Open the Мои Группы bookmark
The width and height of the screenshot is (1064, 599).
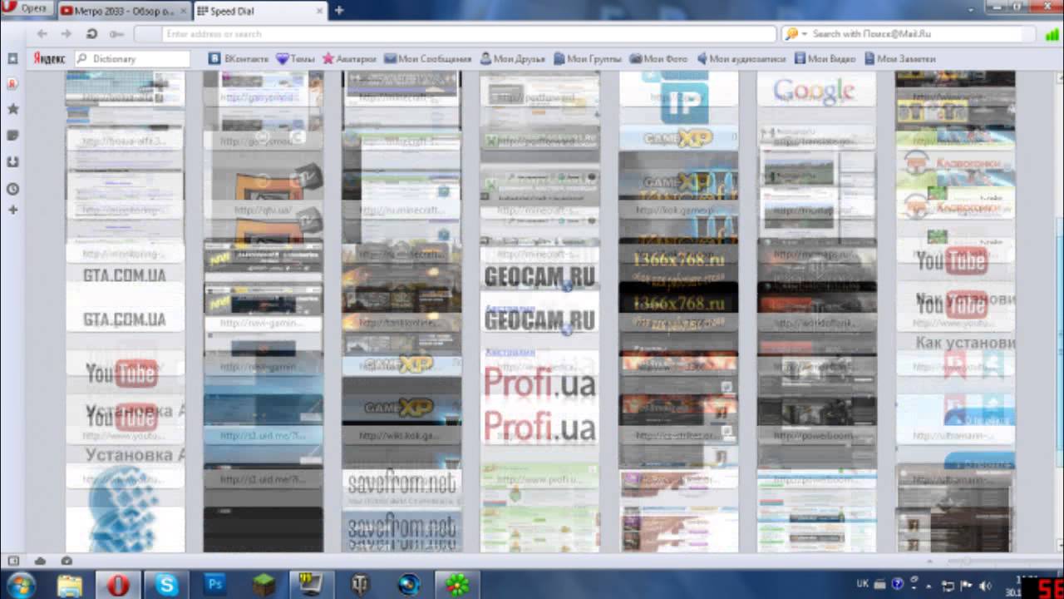pyautogui.click(x=587, y=59)
